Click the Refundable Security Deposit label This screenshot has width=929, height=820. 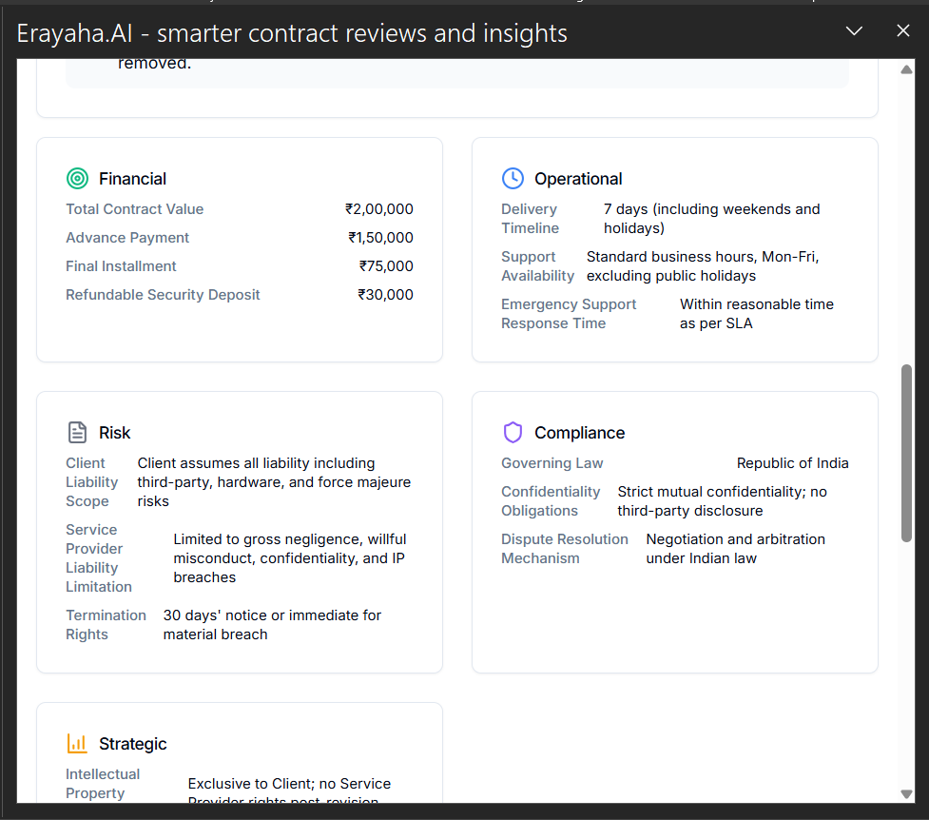[163, 295]
